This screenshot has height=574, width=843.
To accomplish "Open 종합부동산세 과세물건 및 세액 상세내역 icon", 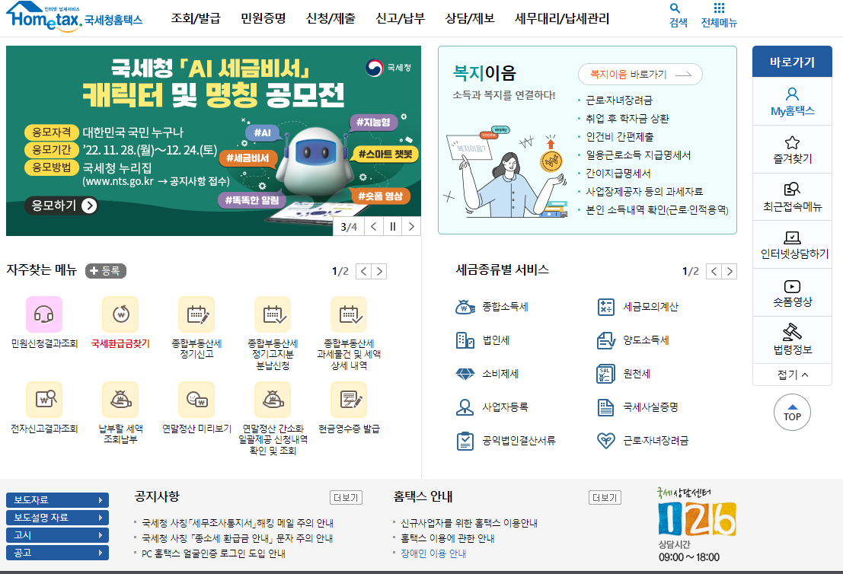I will point(349,314).
